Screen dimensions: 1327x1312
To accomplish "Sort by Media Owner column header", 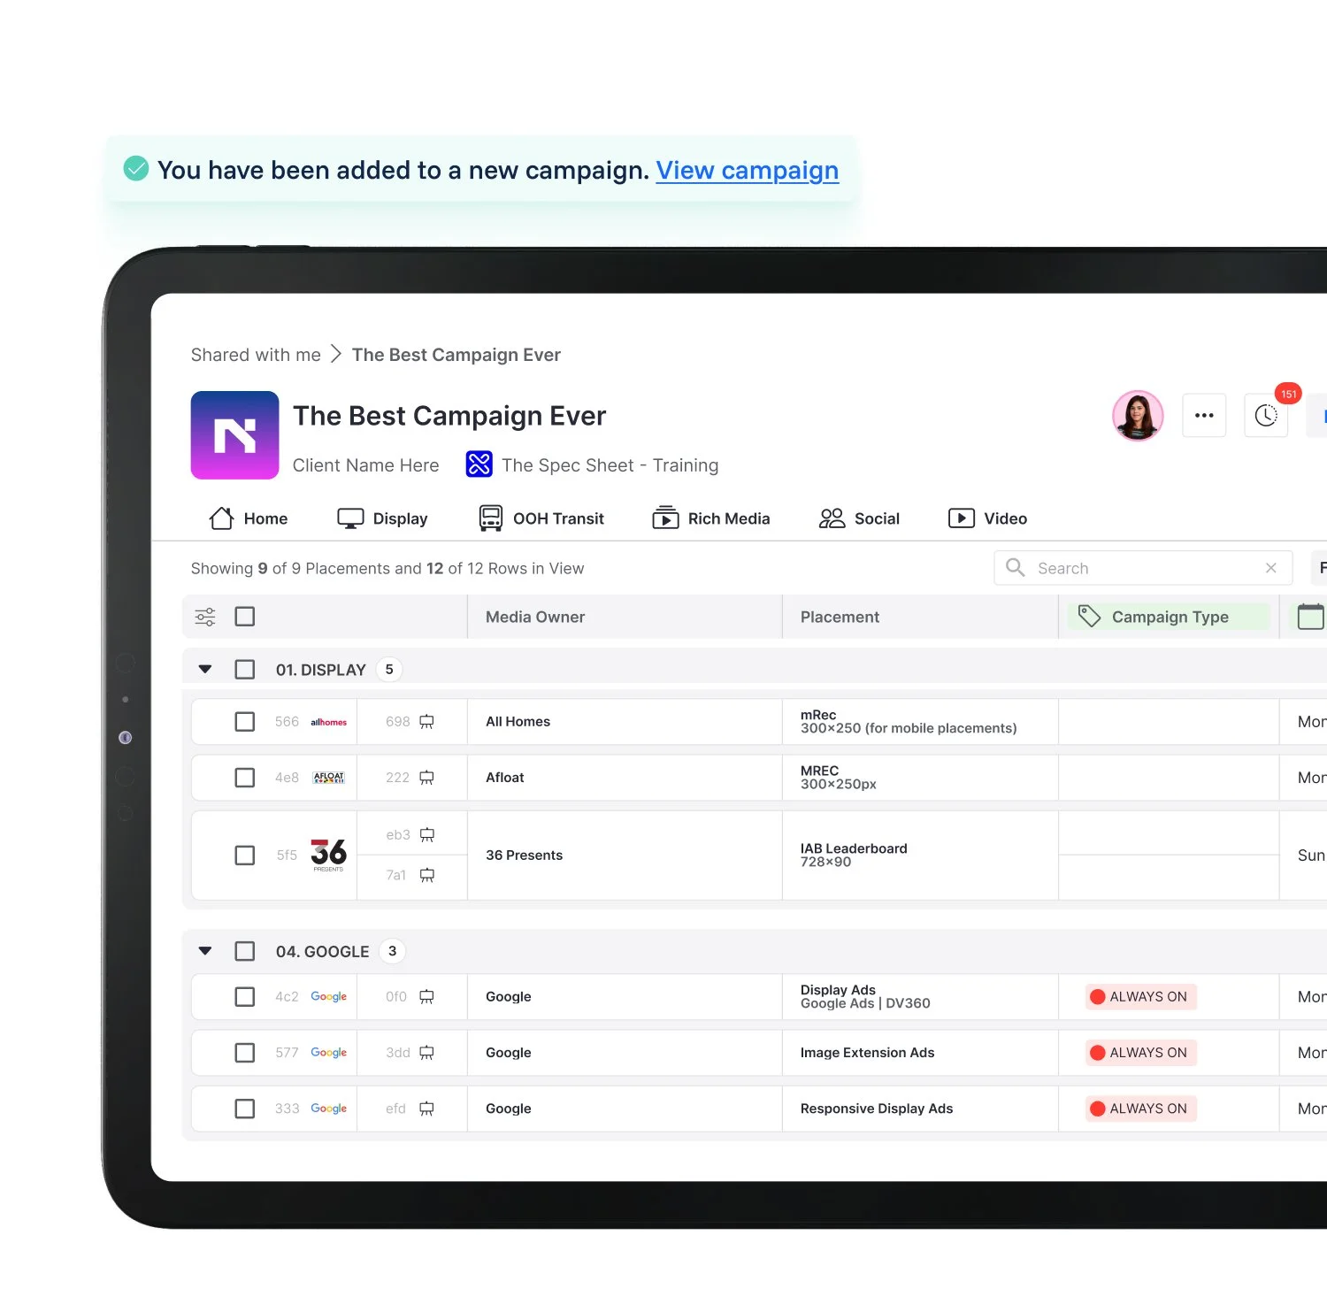I will (x=535, y=617).
